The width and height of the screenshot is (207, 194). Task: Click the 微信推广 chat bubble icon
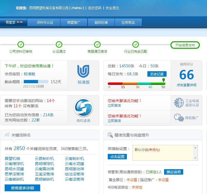[x=179, y=118]
